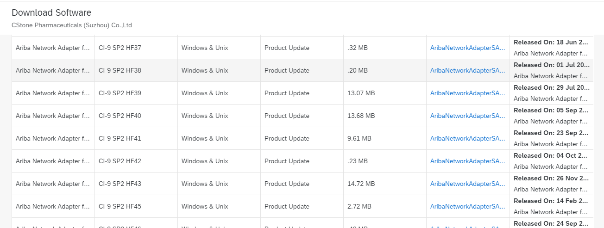Select the Ariba Network Adapter name in HF41 row
The image size is (604, 228).
(53, 138)
